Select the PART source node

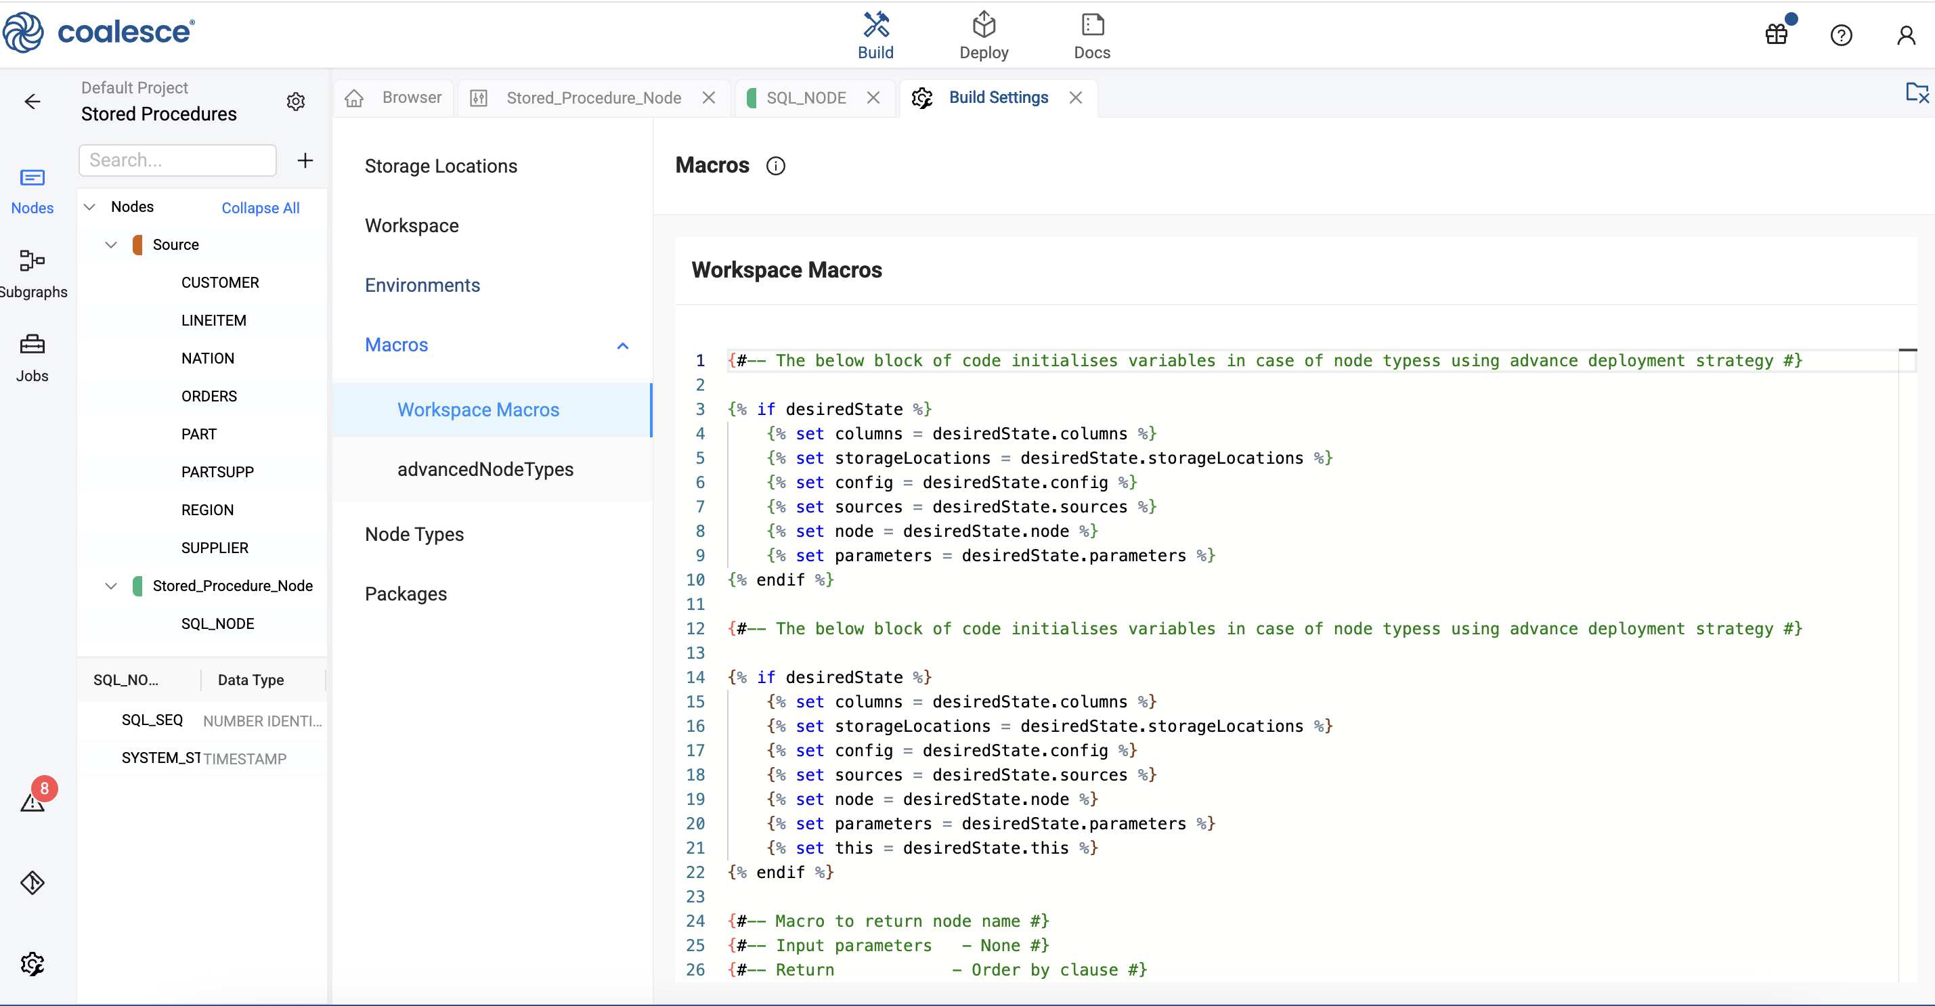point(198,434)
